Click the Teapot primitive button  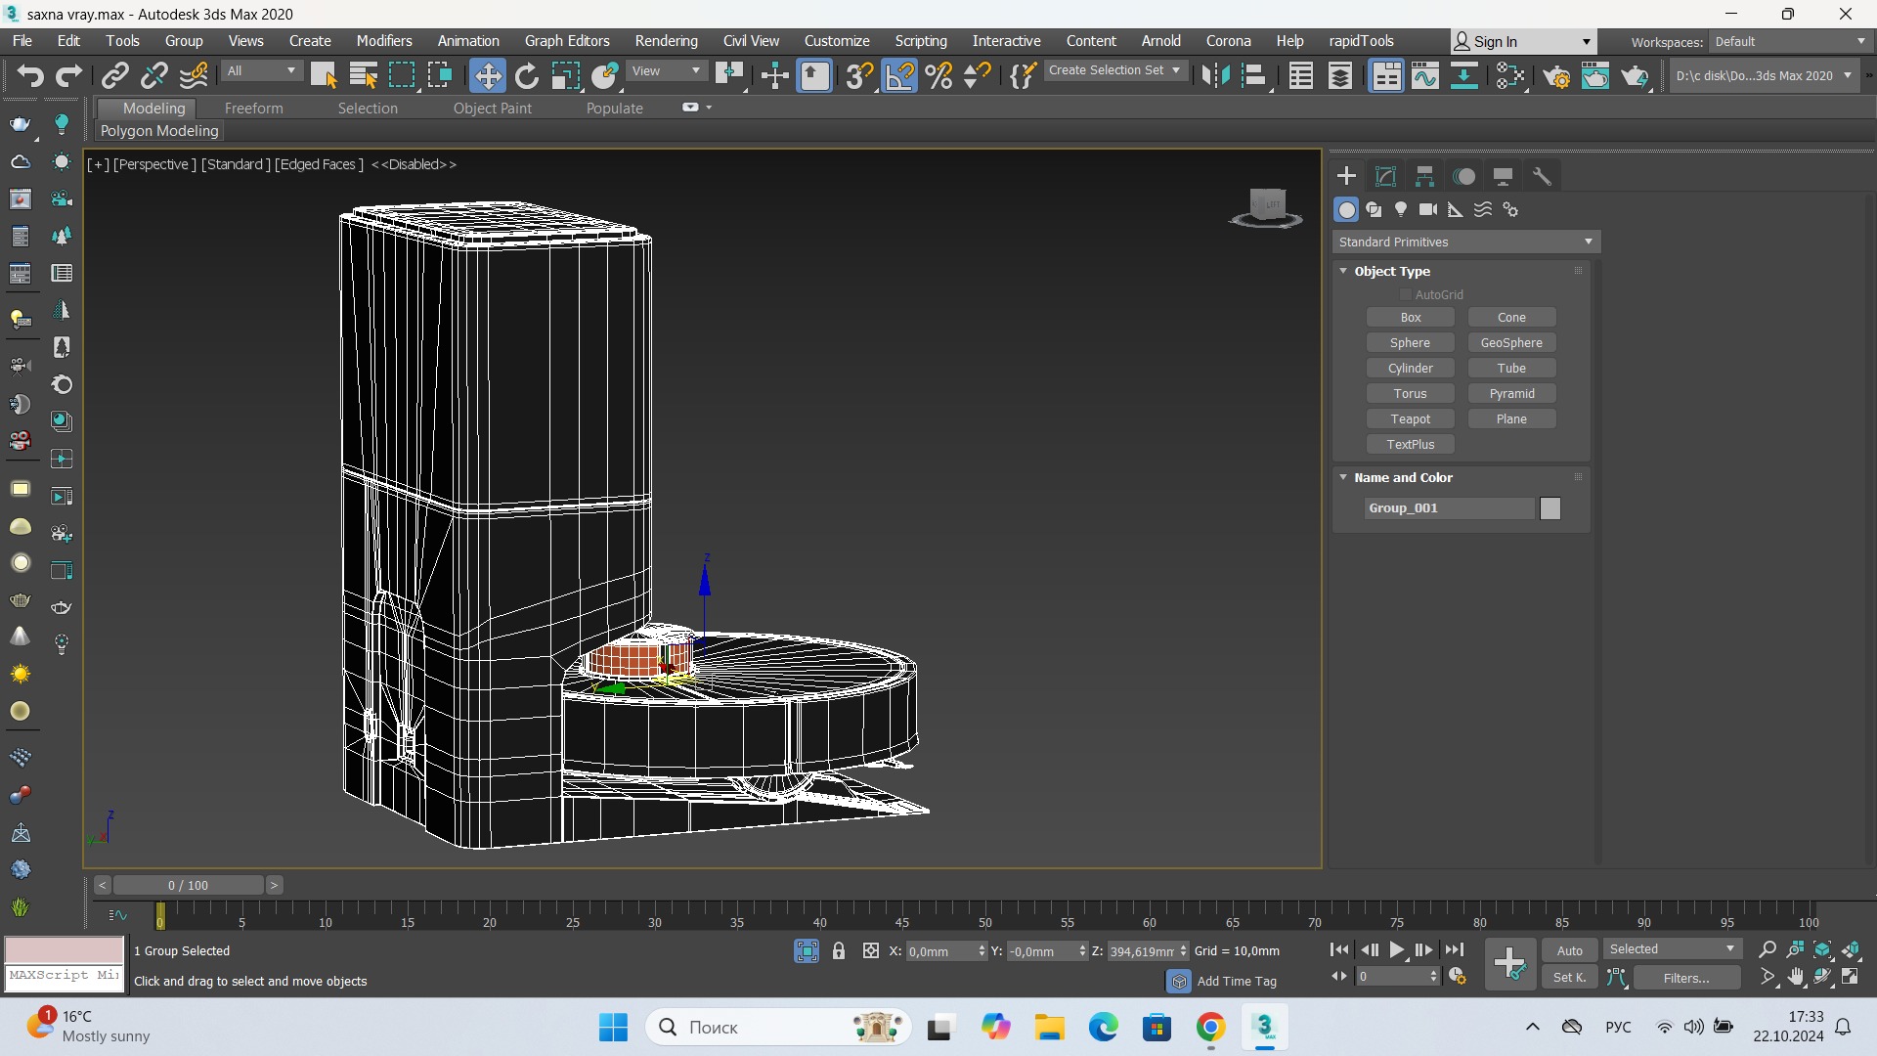pyautogui.click(x=1410, y=418)
